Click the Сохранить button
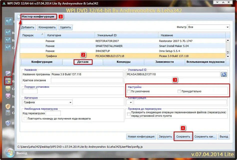Viewport: 237px width, 160px height. pyautogui.click(x=183, y=136)
